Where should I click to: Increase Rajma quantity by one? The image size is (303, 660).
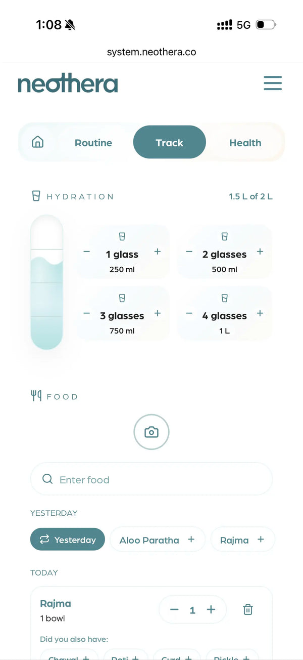click(x=211, y=610)
